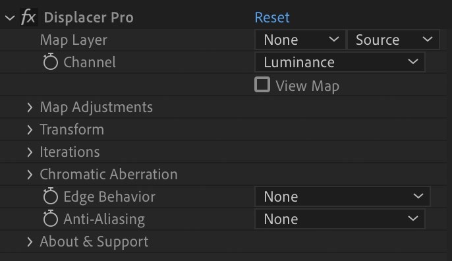The height and width of the screenshot is (261, 452).
Task: Open the Channel Luminance dropdown
Action: [x=340, y=62]
